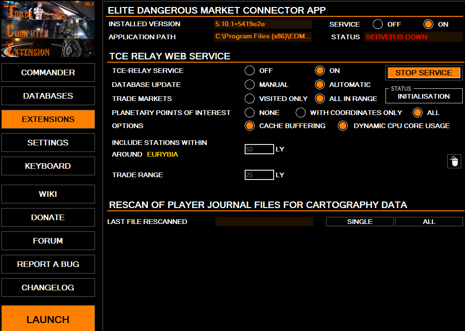Set EDMC service to OFF
The height and width of the screenshot is (331, 465).
(378, 24)
